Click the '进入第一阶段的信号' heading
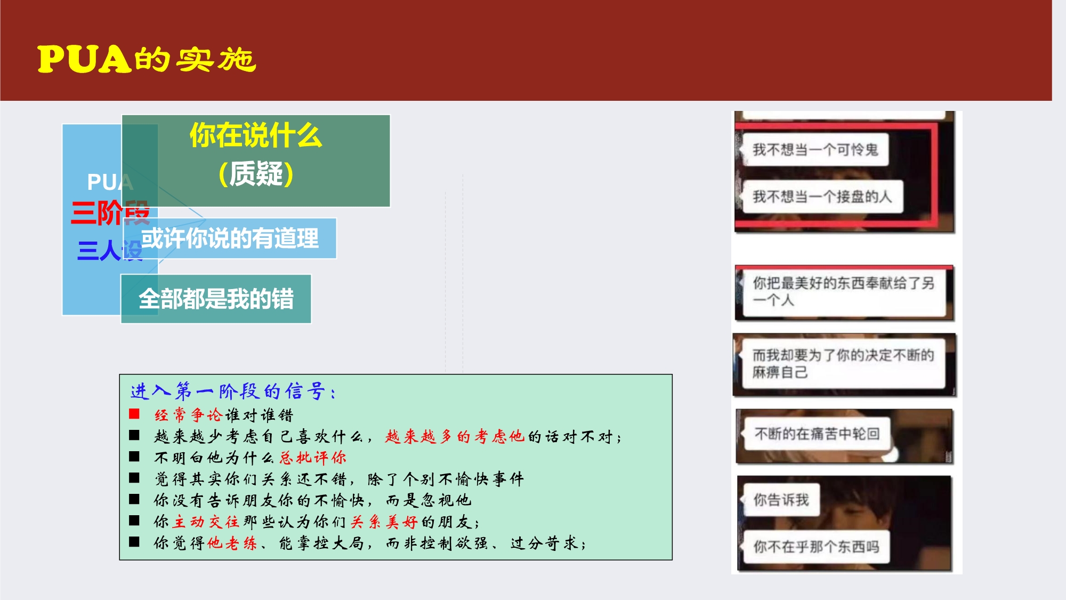Screen dimensions: 1066x600 [x=233, y=391]
